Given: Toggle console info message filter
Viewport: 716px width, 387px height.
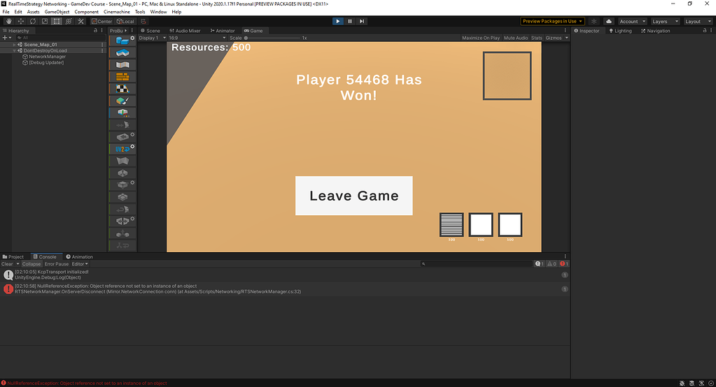Looking at the screenshot, I should click(540, 264).
